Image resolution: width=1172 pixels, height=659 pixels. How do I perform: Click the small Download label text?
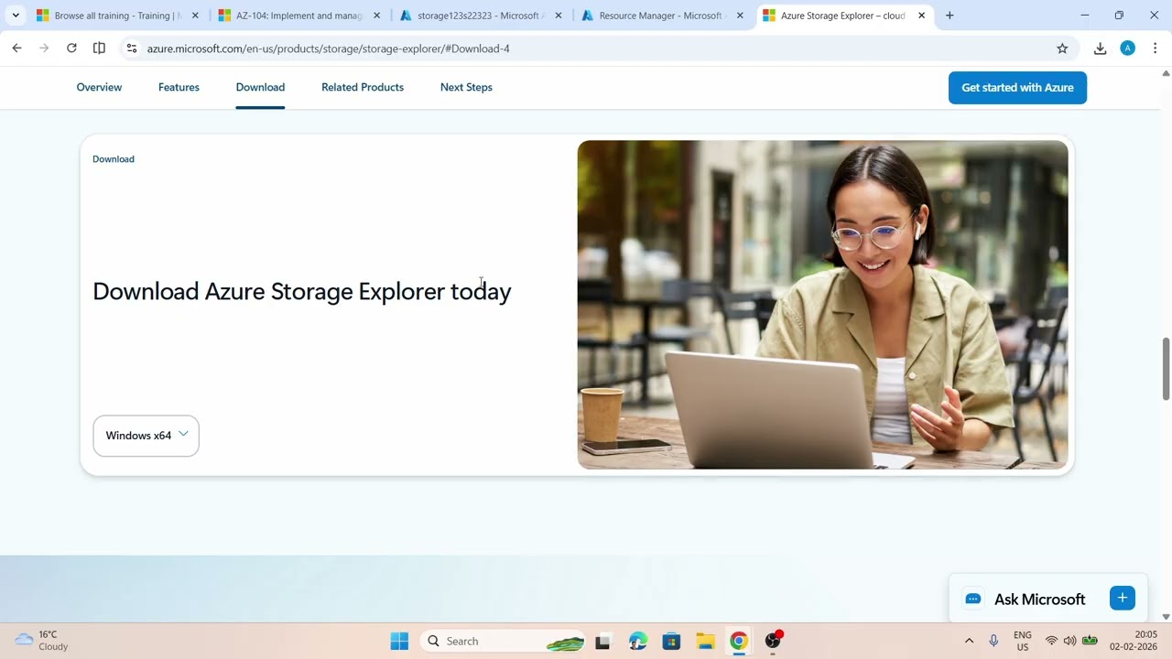coord(114,159)
